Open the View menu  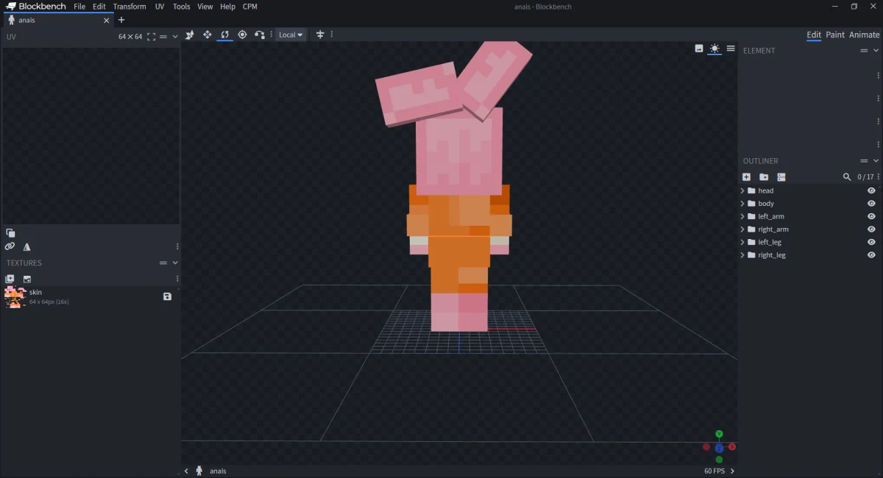[205, 7]
